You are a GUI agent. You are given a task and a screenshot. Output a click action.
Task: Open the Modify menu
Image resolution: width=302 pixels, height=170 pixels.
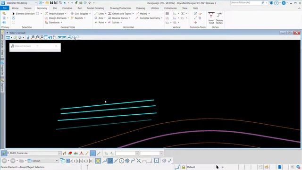coord(143,14)
